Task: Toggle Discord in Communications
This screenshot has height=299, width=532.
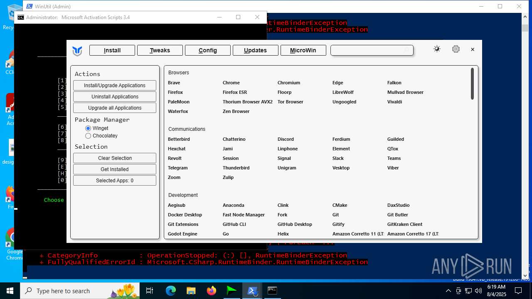Action: [x=286, y=139]
